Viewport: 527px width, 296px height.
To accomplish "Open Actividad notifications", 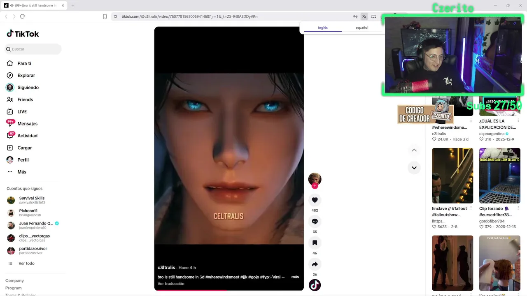I will tap(22, 136).
